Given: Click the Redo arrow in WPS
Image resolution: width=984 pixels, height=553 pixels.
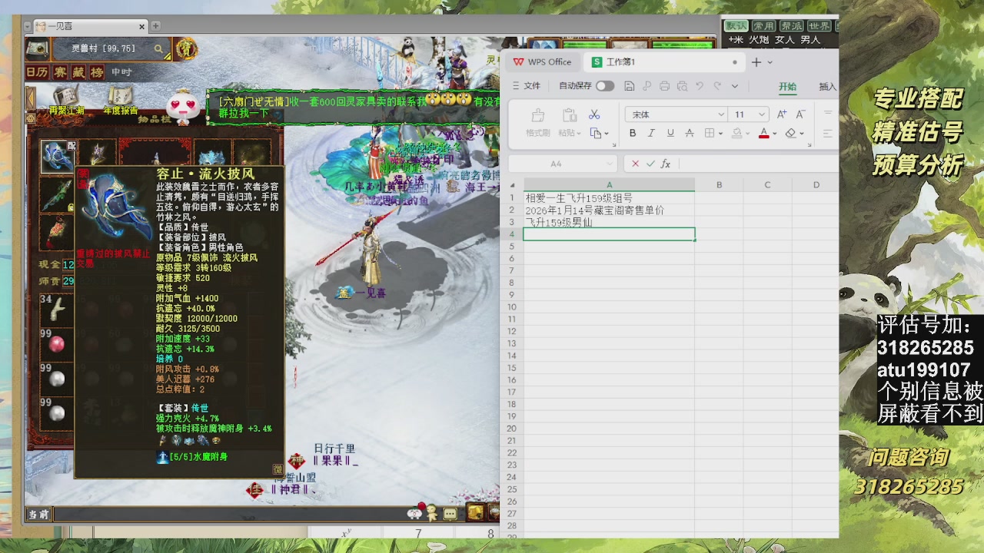Looking at the screenshot, I should 717,86.
